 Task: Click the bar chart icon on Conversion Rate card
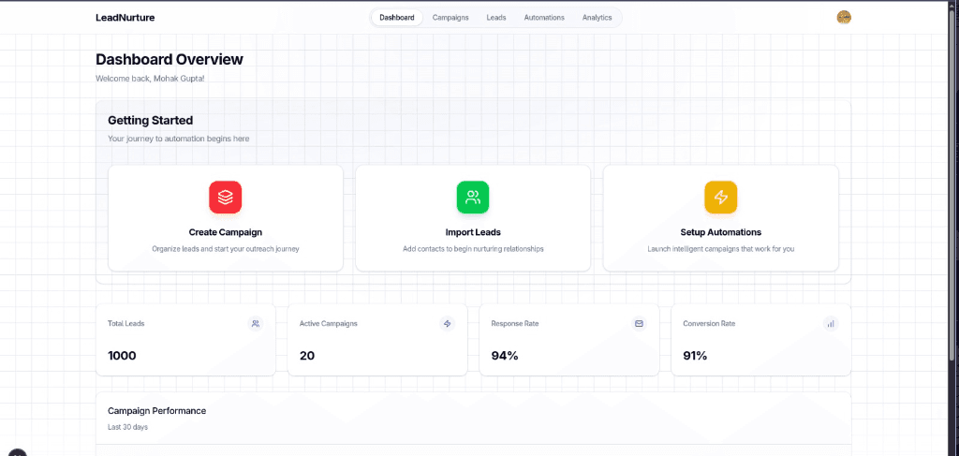click(831, 323)
